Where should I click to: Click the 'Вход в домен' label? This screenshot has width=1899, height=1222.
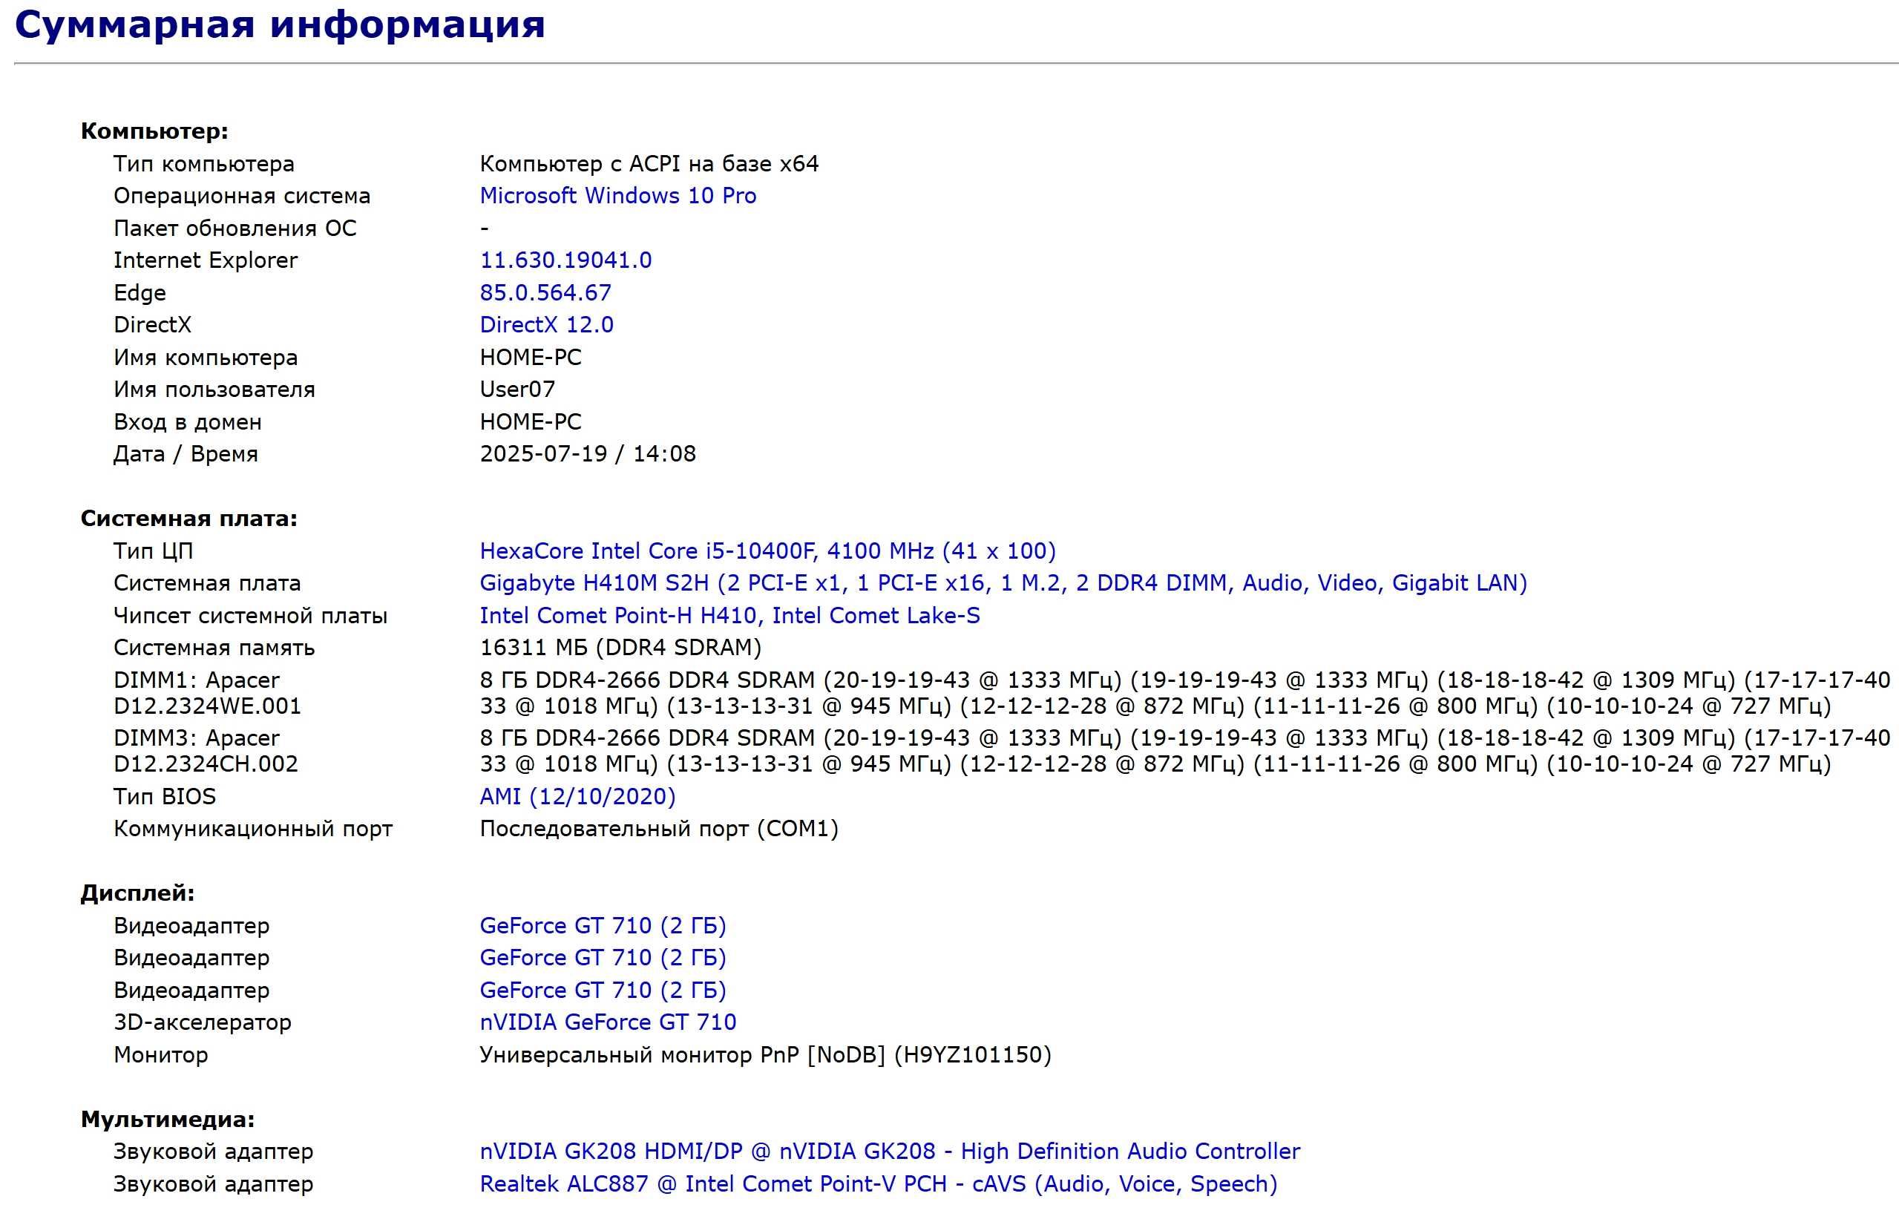point(187,422)
